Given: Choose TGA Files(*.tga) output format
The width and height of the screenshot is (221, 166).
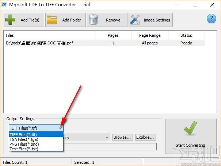Looking at the screenshot, I should pyautogui.click(x=36, y=139).
